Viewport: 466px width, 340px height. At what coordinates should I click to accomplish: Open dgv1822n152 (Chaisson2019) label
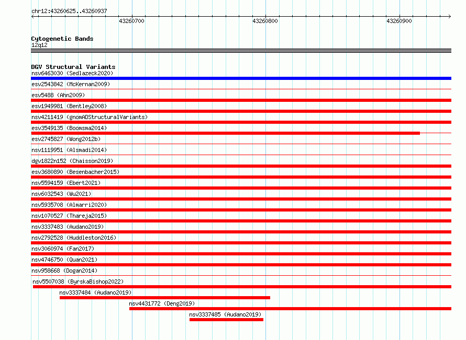point(72,161)
